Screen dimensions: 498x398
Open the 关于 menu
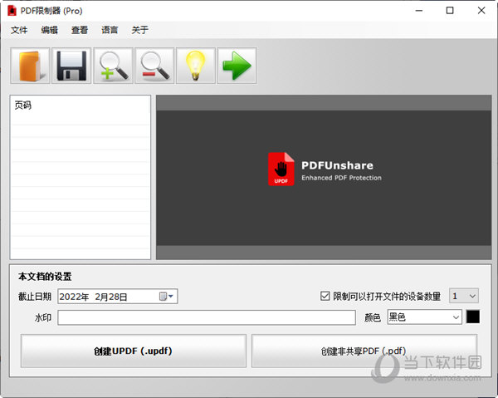click(x=139, y=30)
